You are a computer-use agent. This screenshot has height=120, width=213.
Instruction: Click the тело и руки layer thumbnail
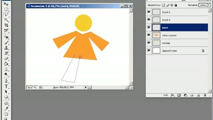[x=156, y=35]
